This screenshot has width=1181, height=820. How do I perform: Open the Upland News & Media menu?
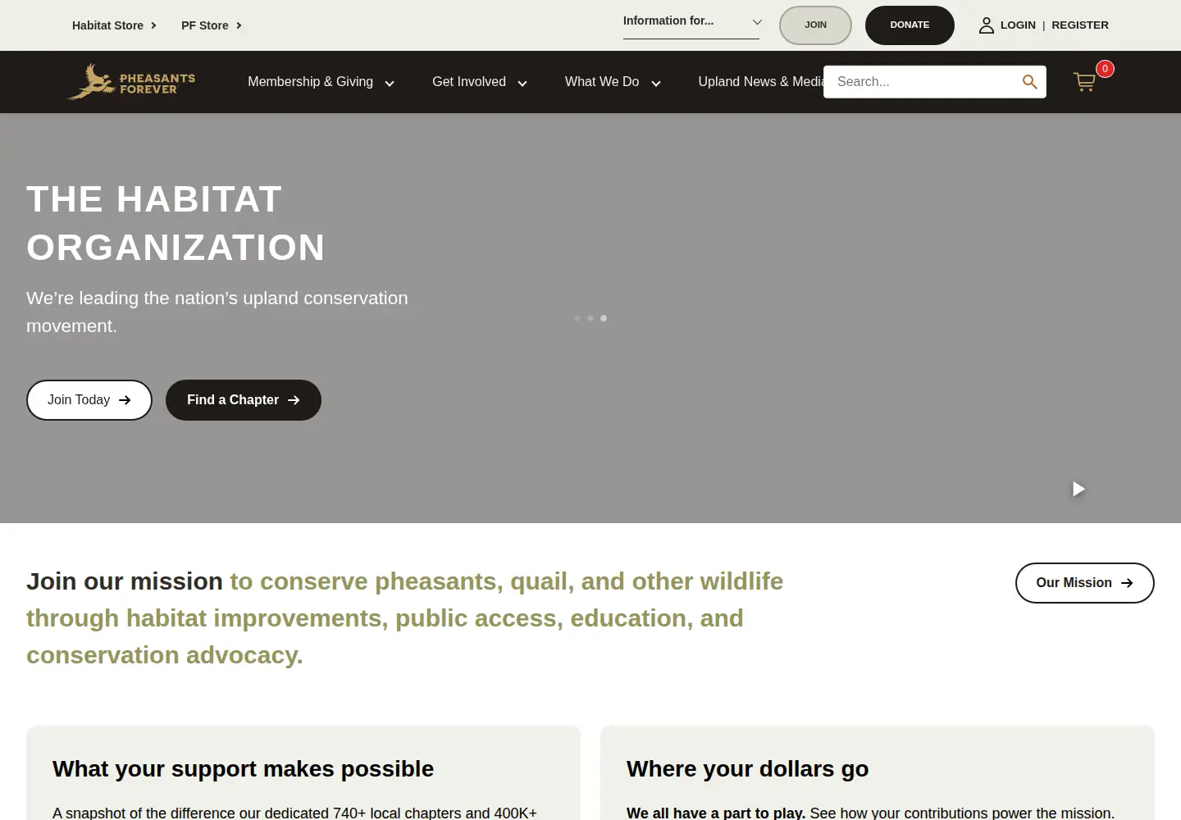pyautogui.click(x=760, y=81)
